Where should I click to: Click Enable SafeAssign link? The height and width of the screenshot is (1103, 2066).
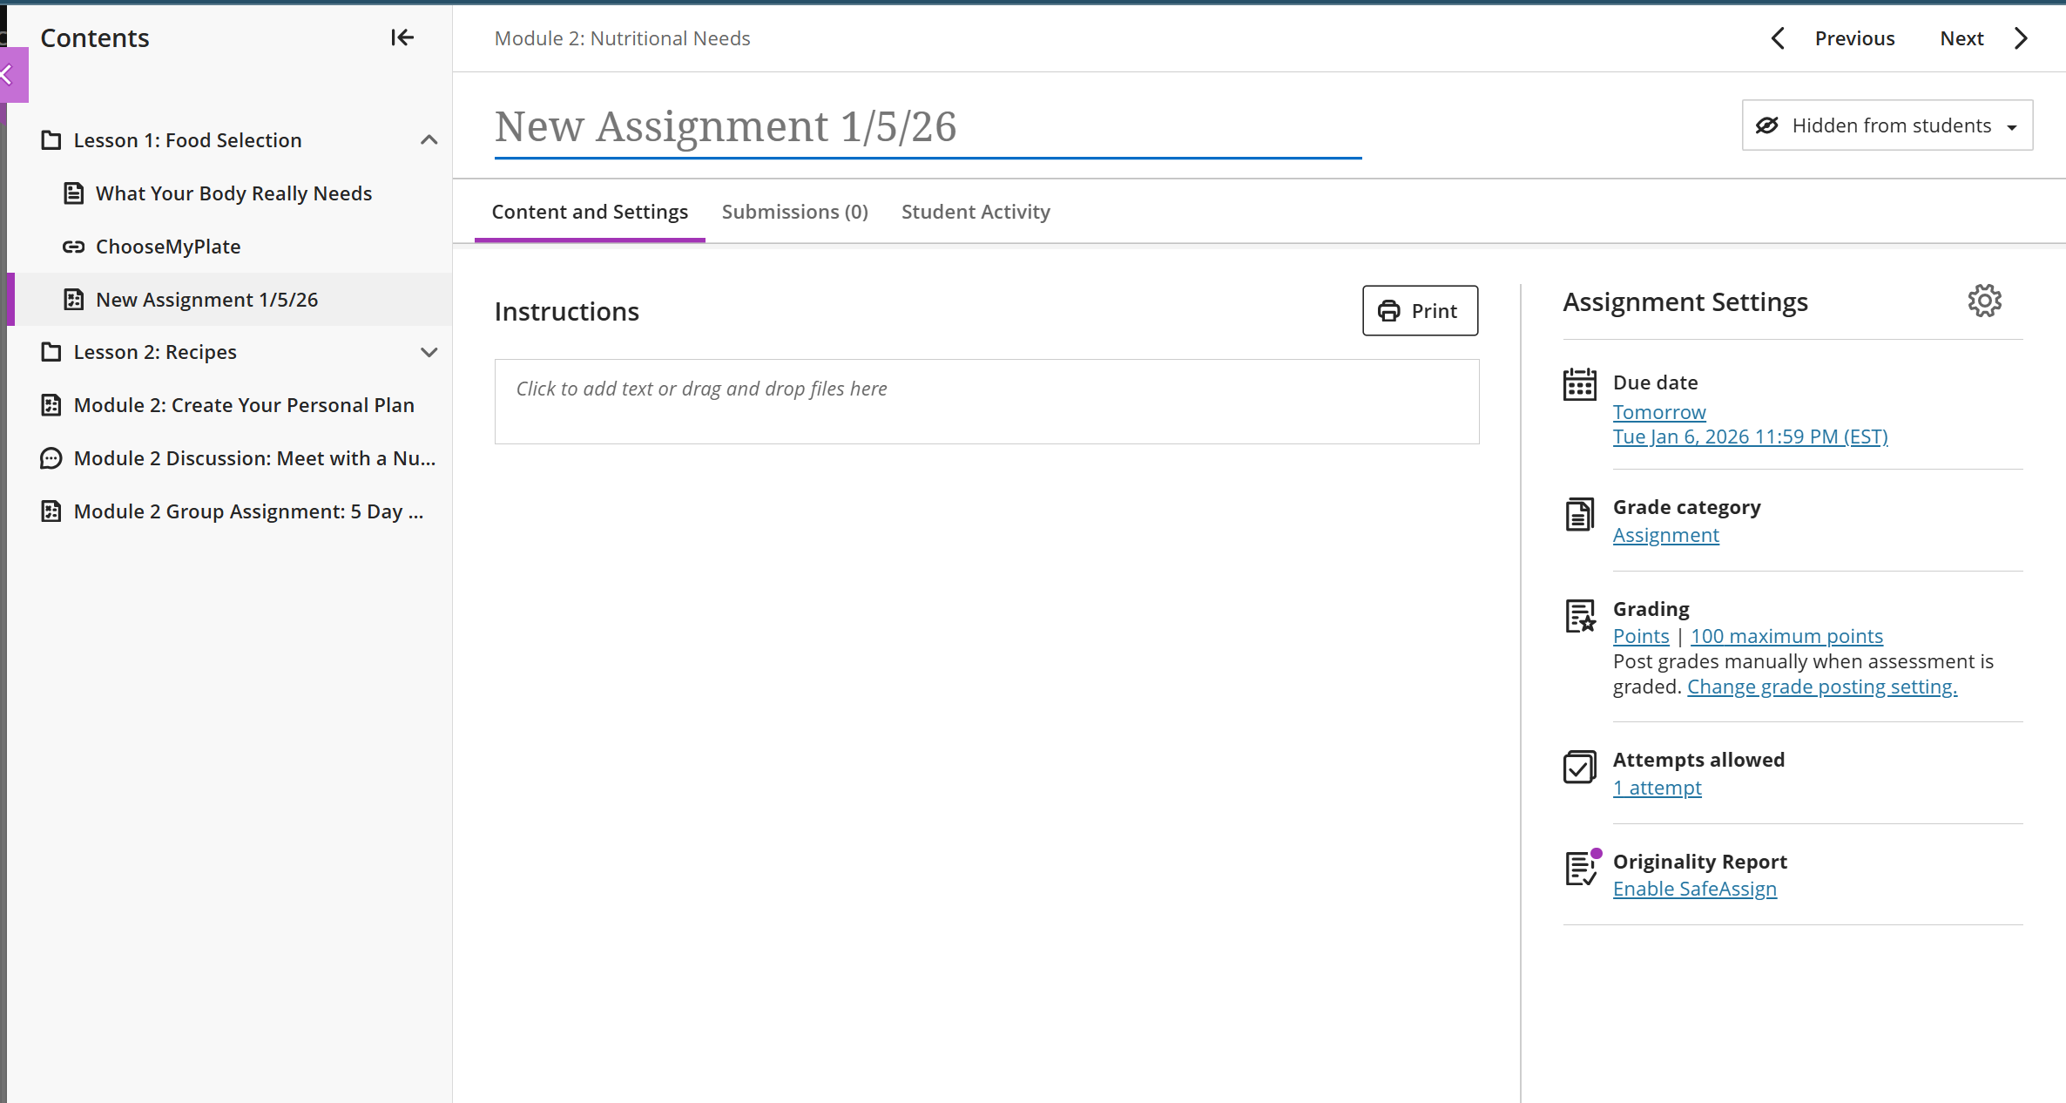click(x=1694, y=889)
